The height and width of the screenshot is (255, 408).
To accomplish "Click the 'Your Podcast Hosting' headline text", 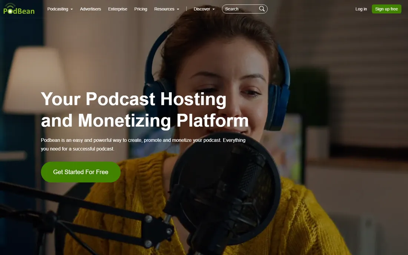I will click(134, 99).
